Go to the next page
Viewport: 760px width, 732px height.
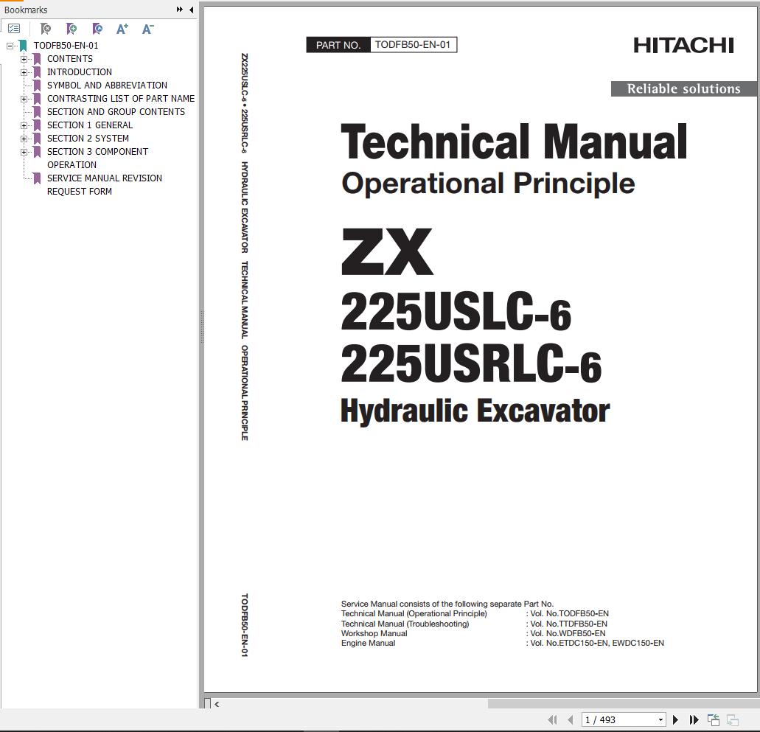tap(675, 719)
